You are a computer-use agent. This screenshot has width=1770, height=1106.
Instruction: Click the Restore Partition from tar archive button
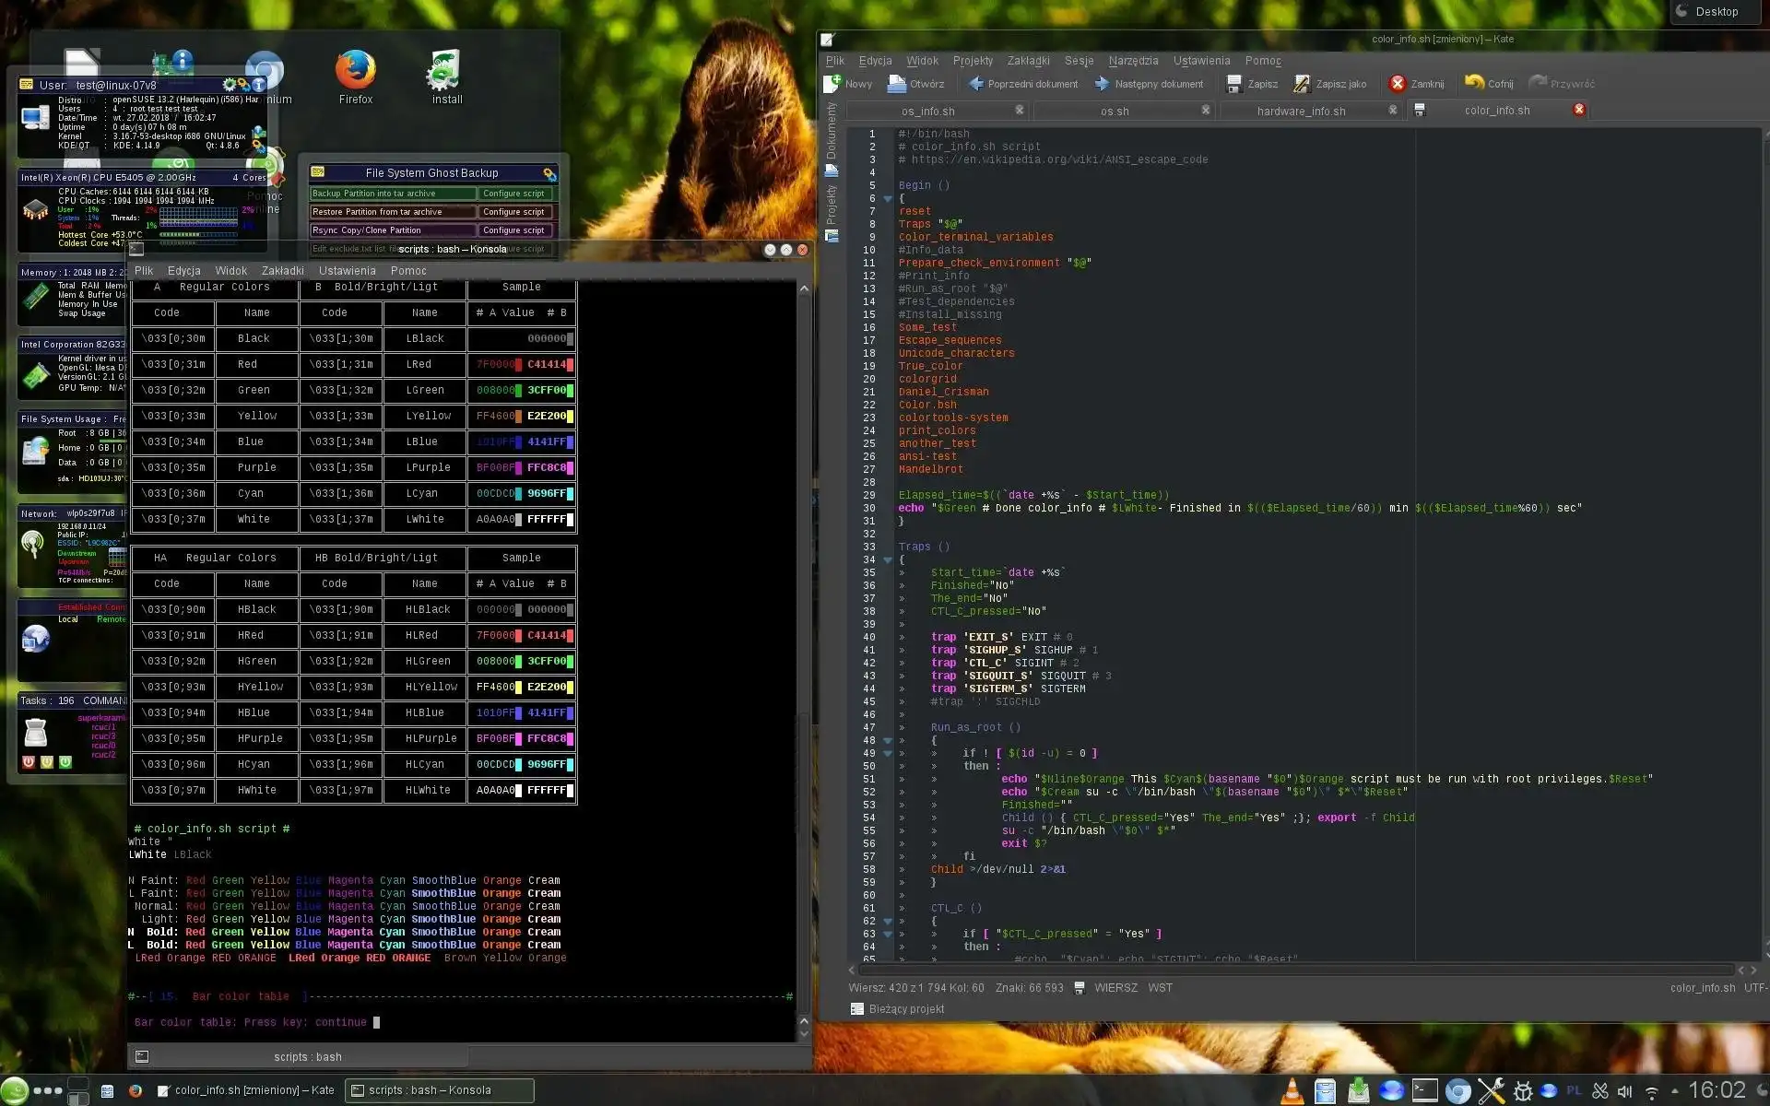coord(389,211)
